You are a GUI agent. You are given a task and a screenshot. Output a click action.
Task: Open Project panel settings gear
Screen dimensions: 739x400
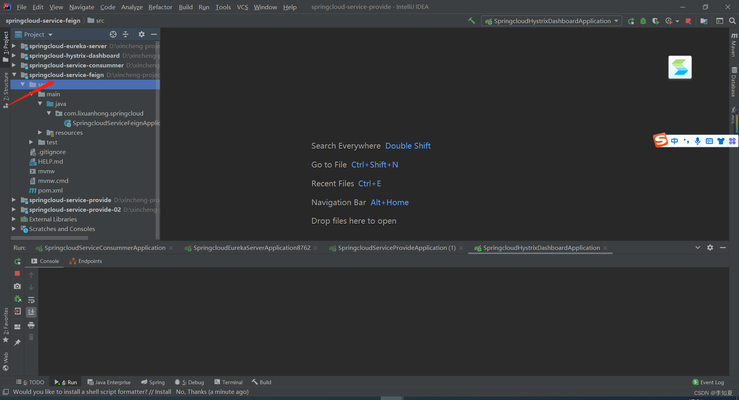click(x=142, y=34)
